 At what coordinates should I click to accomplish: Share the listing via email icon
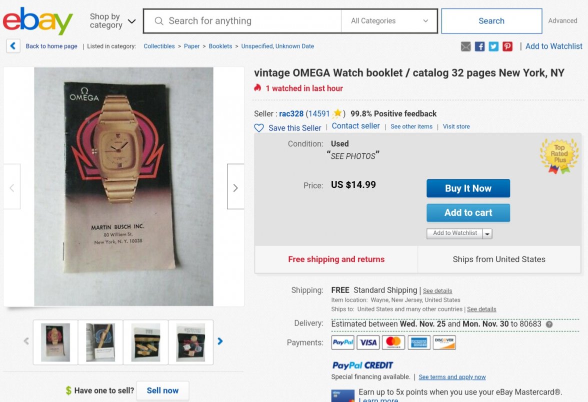[x=466, y=46]
